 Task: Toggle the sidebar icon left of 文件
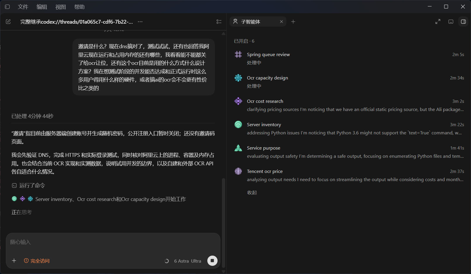coord(7,7)
